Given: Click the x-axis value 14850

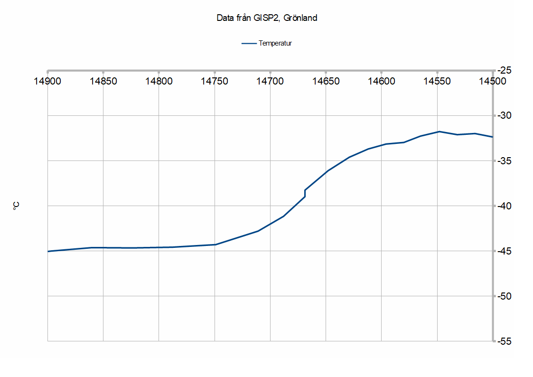Looking at the screenshot, I should tap(103, 81).
